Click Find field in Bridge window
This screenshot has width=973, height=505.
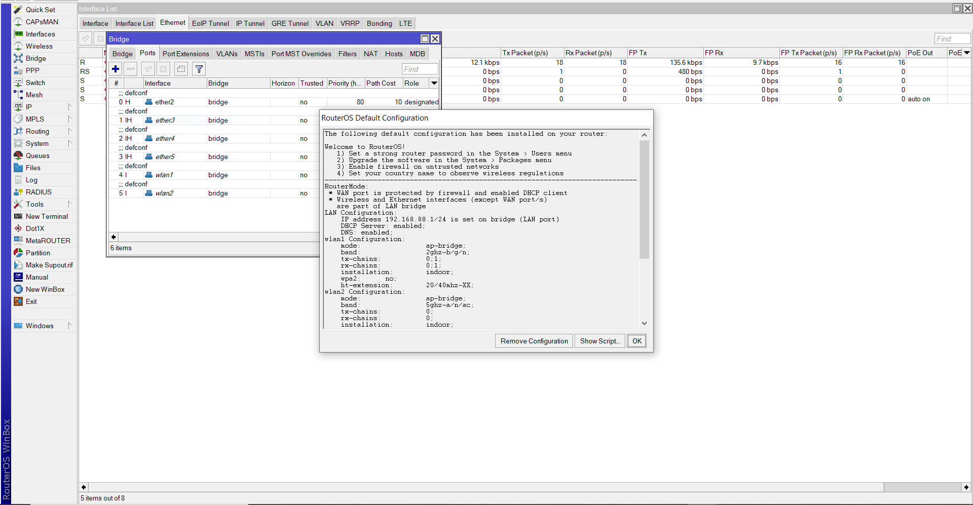[x=420, y=69]
